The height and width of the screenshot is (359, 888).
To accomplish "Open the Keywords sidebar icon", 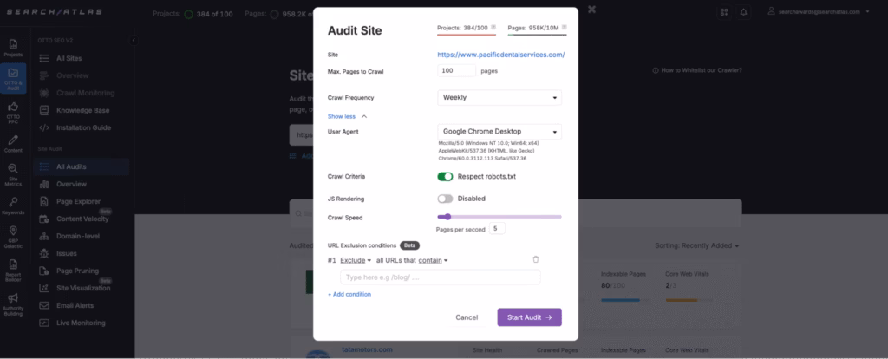I will click(13, 205).
